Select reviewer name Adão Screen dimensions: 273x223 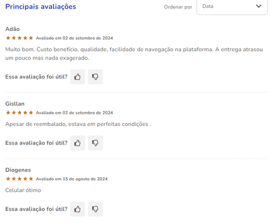[13, 29]
